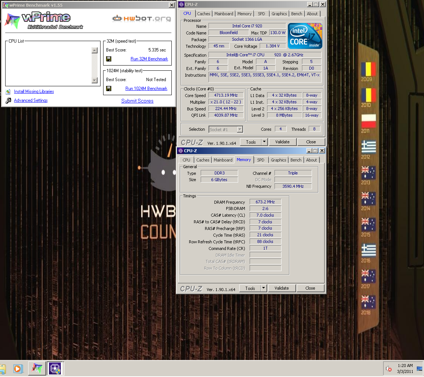This screenshot has height=377, width=424.
Task: Click the Intel Core i7 logo in CPU-Z
Action: click(x=305, y=36)
